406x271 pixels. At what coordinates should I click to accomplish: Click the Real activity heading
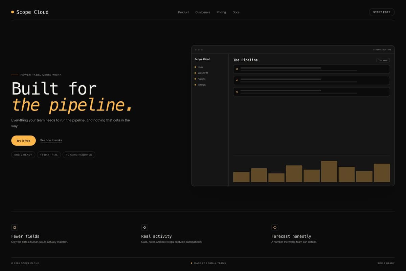click(156, 236)
